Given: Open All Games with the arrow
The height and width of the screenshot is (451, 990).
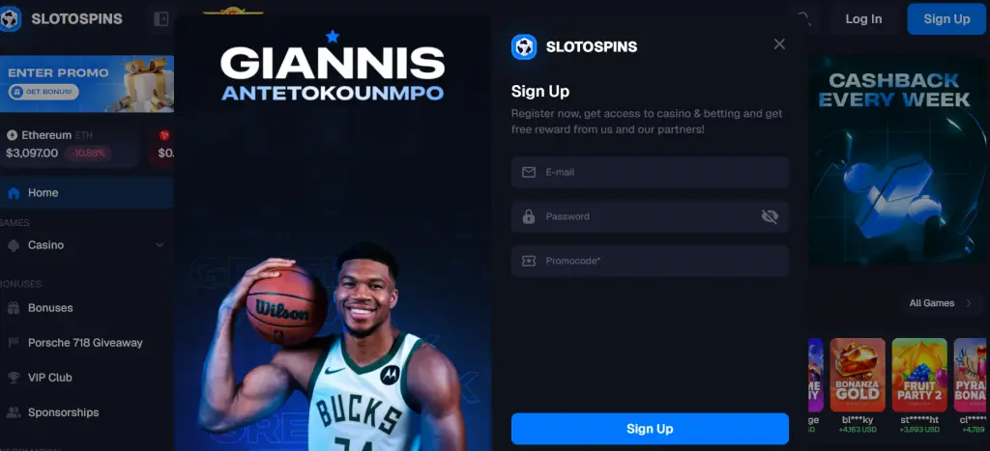Looking at the screenshot, I should pyautogui.click(x=969, y=303).
